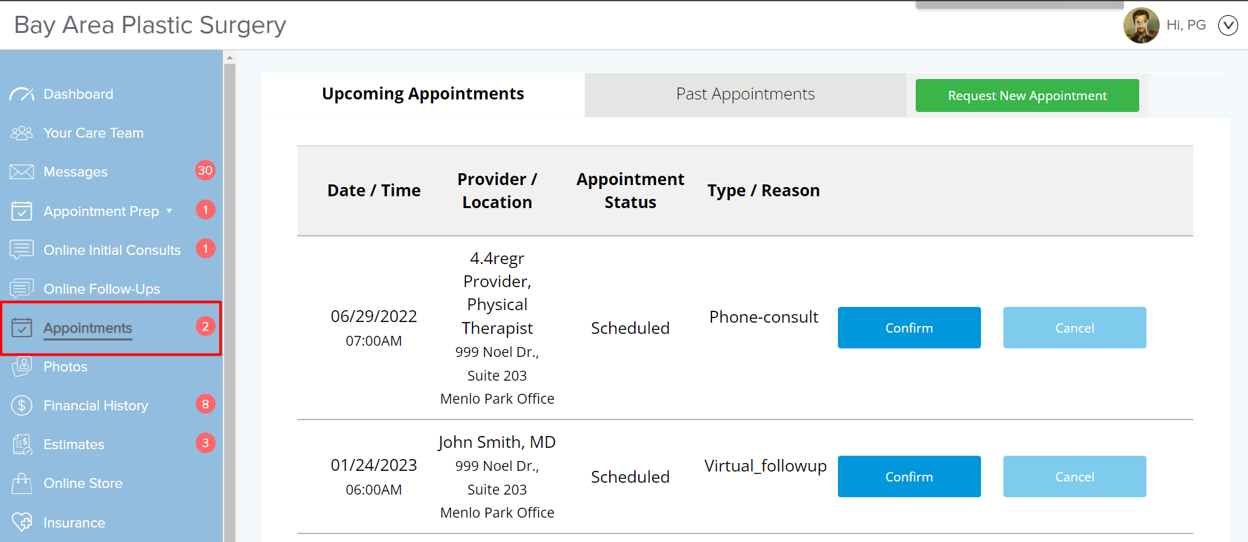
Task: Select the Online Initial Consults chat icon
Action: point(22,250)
